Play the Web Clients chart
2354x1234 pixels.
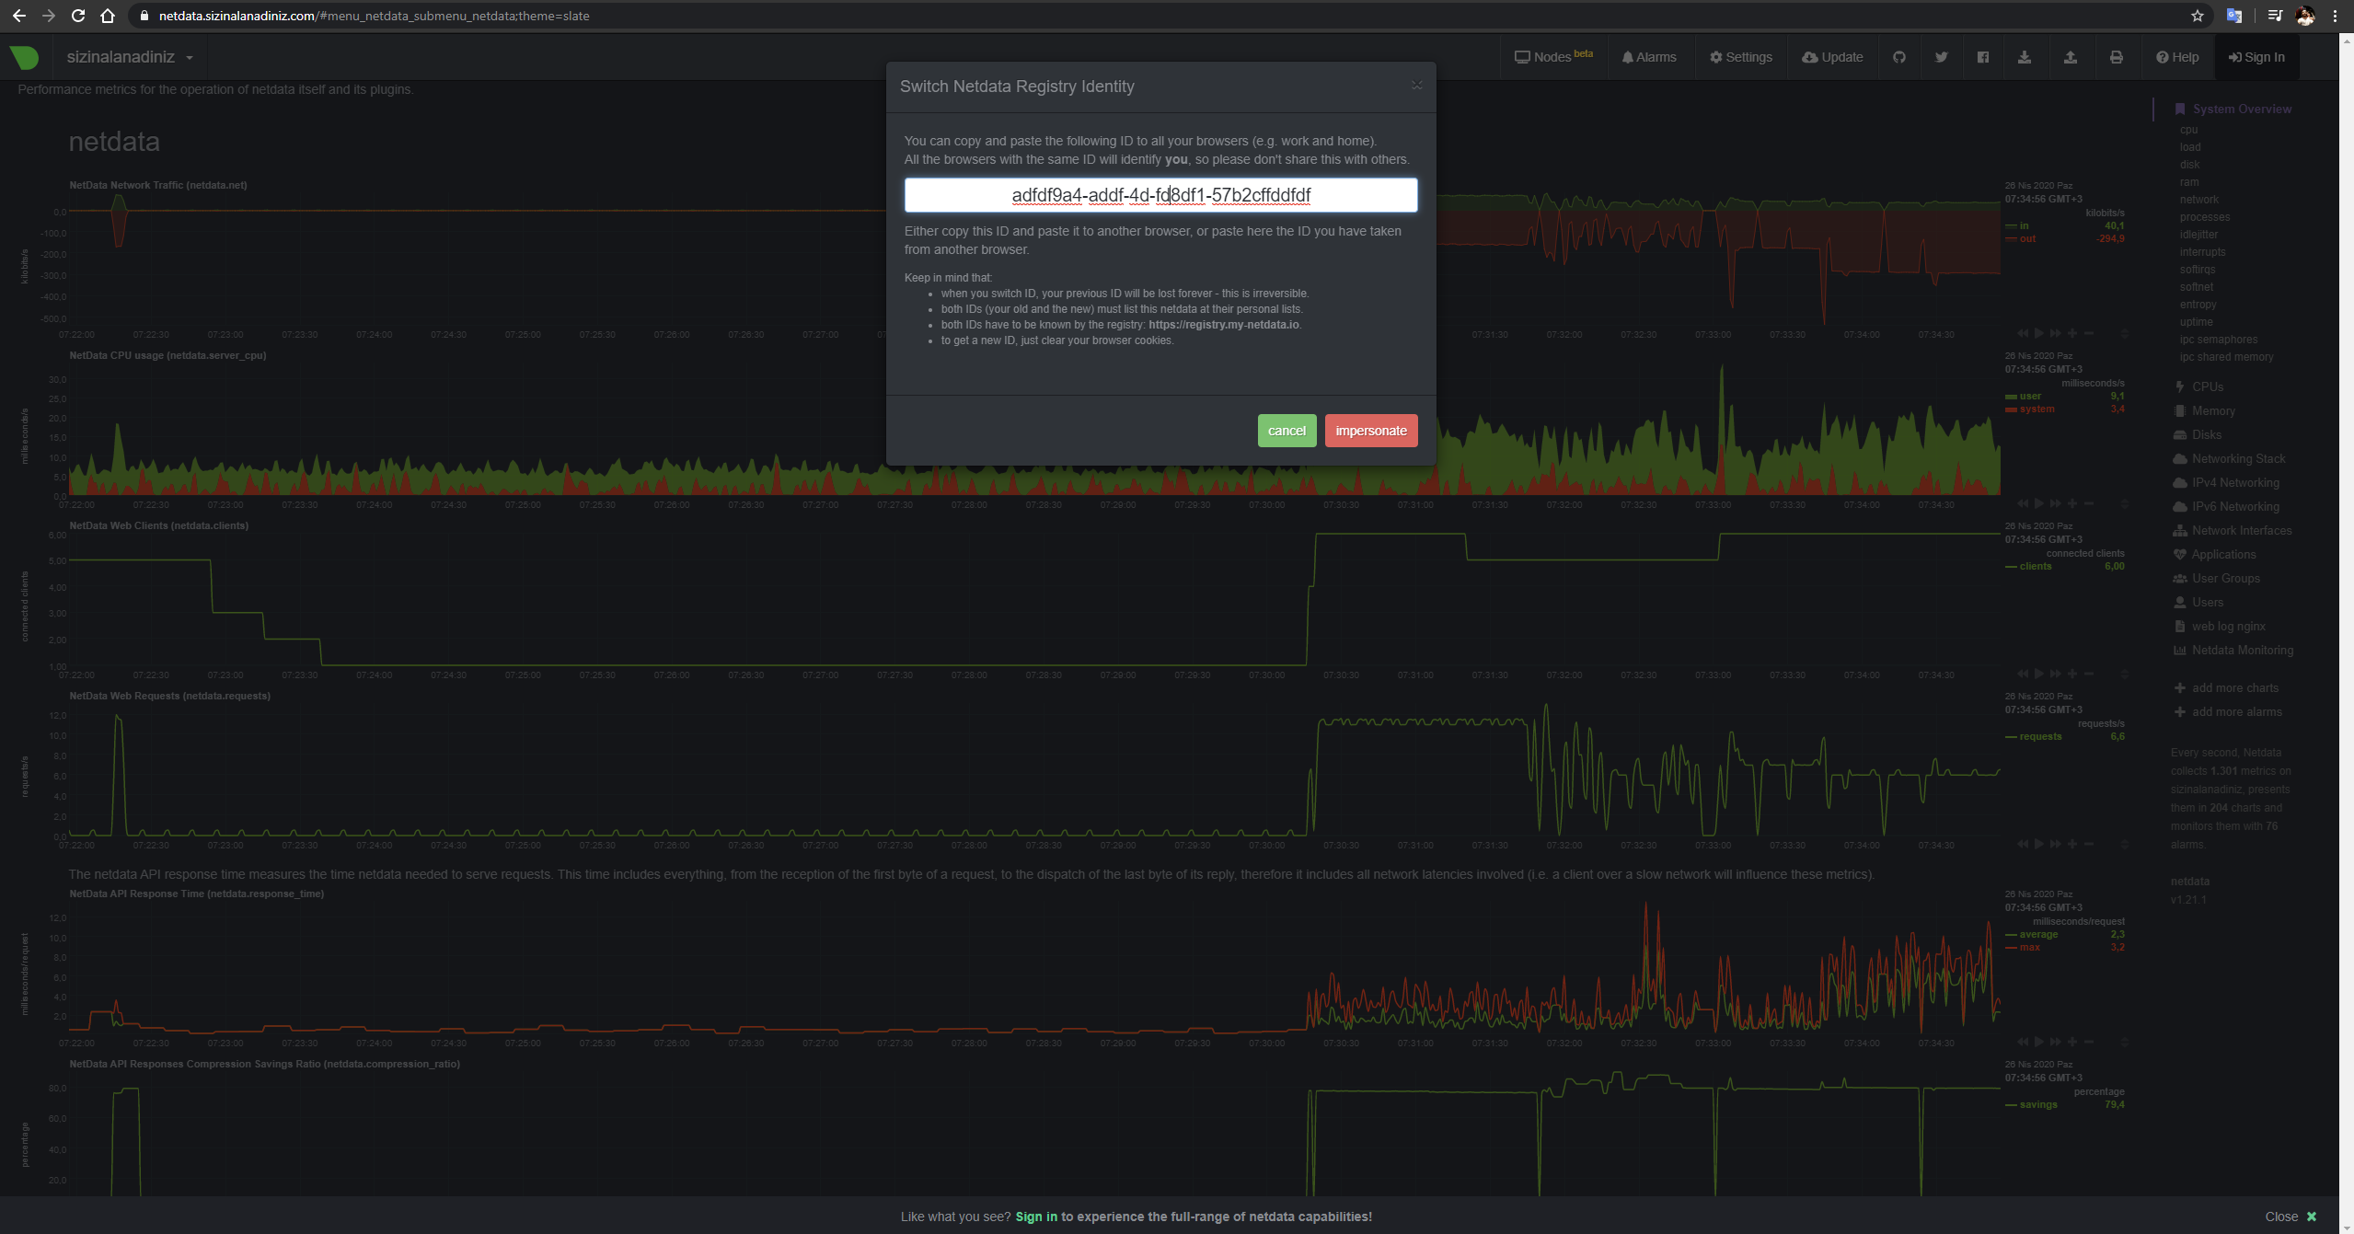point(2038,674)
